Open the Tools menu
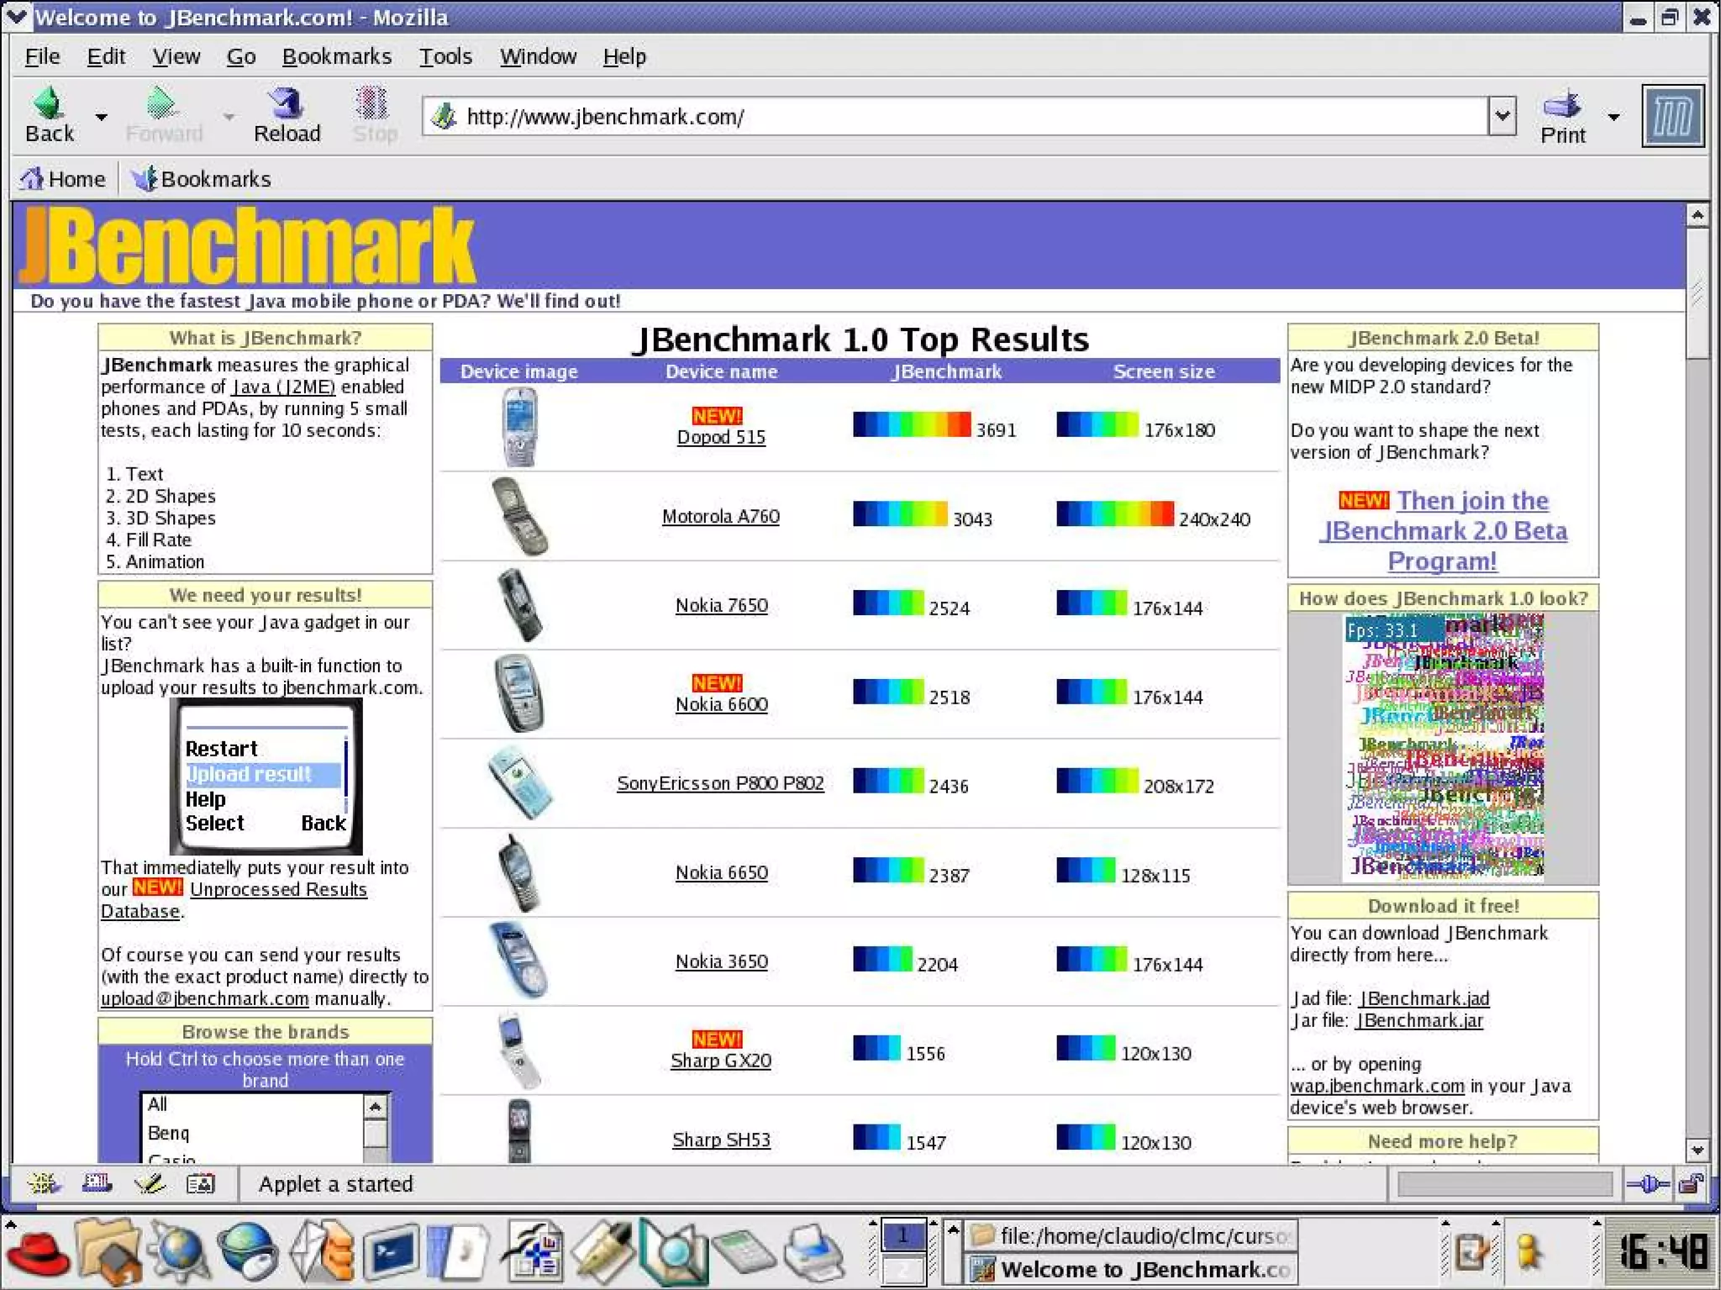The height and width of the screenshot is (1290, 1721). (445, 56)
